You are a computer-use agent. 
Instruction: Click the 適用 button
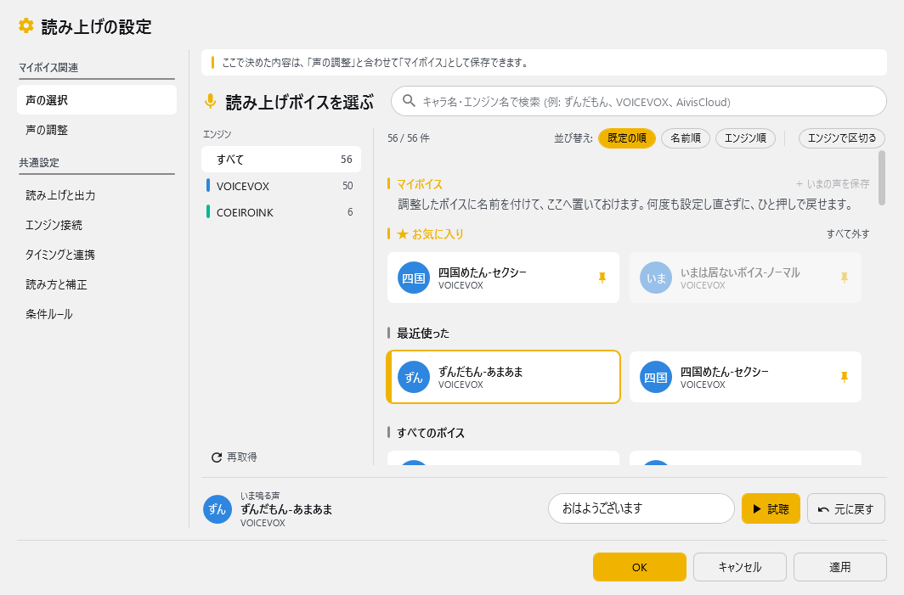pos(840,567)
